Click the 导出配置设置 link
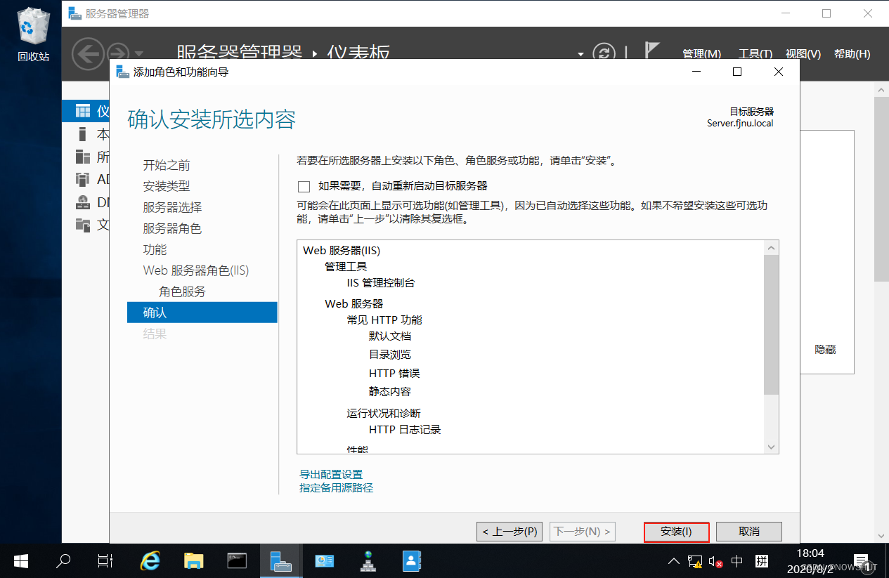The image size is (889, 578). [x=331, y=474]
